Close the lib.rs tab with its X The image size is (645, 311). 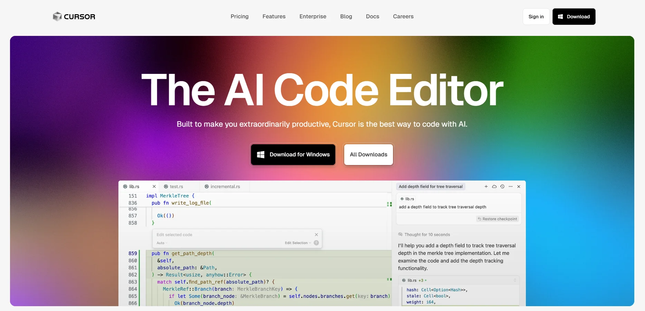pyautogui.click(x=154, y=186)
